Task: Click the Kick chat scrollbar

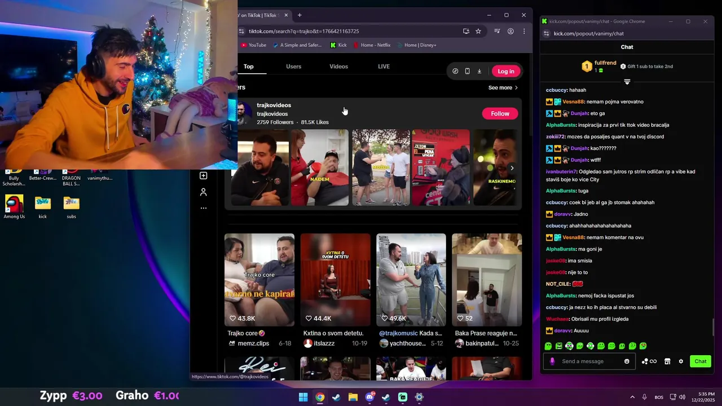Action: [x=714, y=326]
